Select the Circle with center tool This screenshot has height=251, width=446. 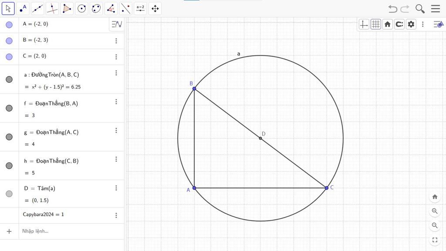pos(81,8)
